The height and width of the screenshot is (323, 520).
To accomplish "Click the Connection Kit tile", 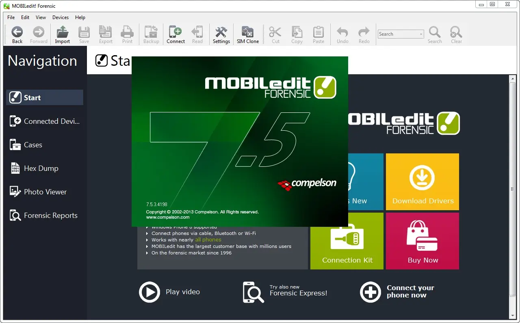I will (347, 241).
